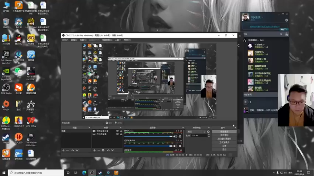The width and height of the screenshot is (314, 176).
Task: Open Task View on taskbar
Action: click(76, 172)
